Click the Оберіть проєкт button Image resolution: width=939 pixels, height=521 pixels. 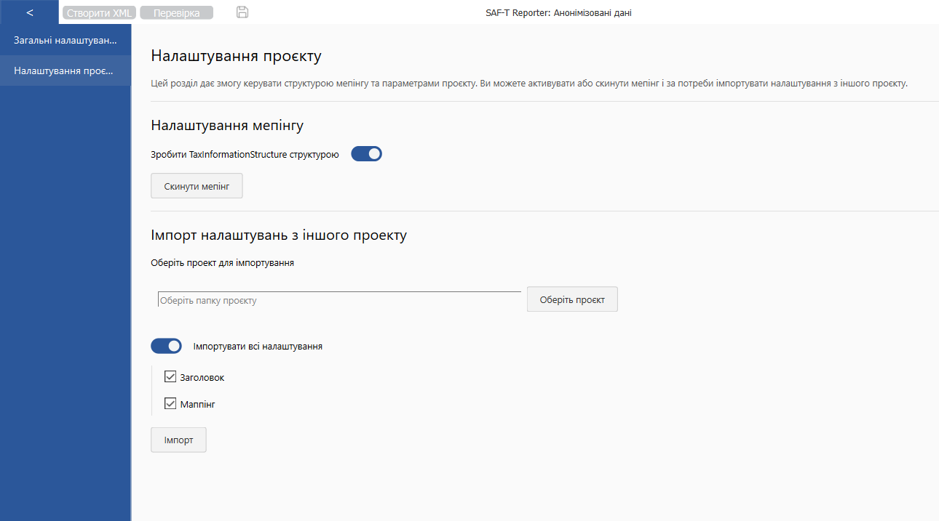coord(572,299)
